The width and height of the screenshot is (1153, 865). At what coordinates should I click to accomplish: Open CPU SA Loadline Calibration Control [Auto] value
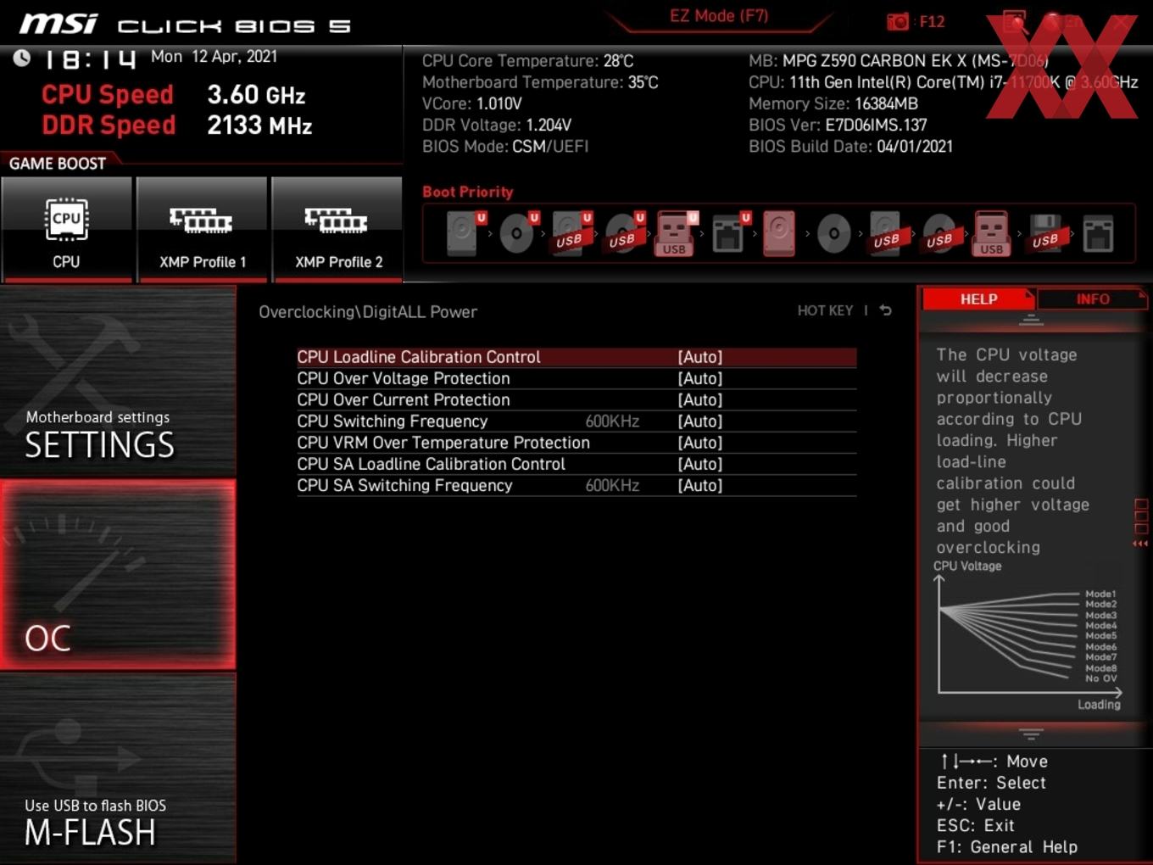tap(700, 464)
